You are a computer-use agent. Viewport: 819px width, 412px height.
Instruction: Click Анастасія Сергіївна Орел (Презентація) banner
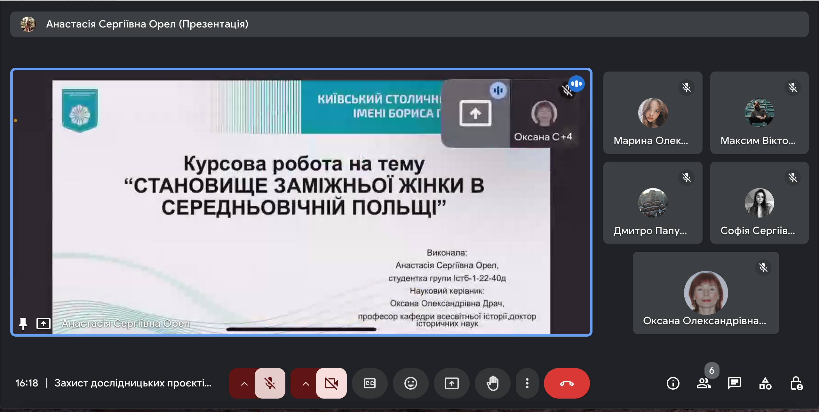[147, 24]
